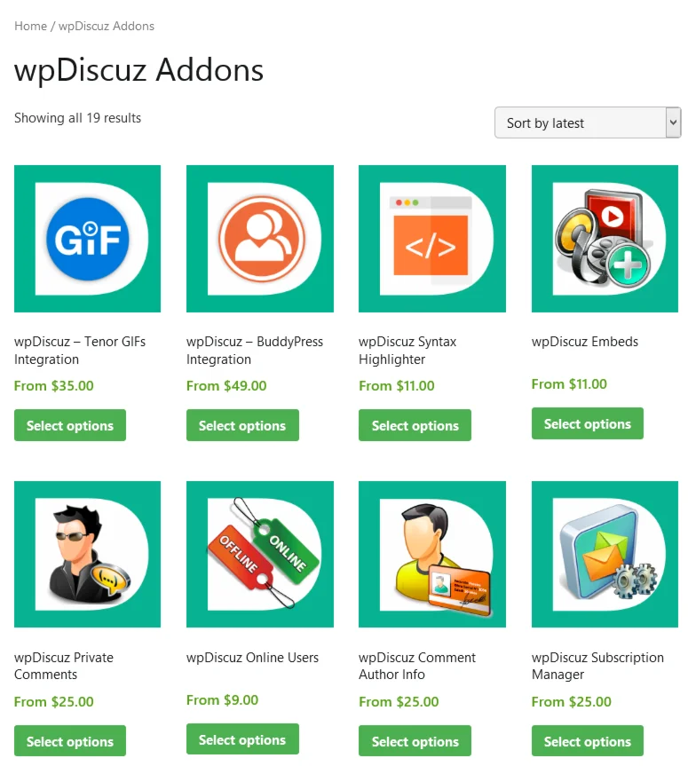
Task: Open the Private Comments agent icon
Action: 88,554
